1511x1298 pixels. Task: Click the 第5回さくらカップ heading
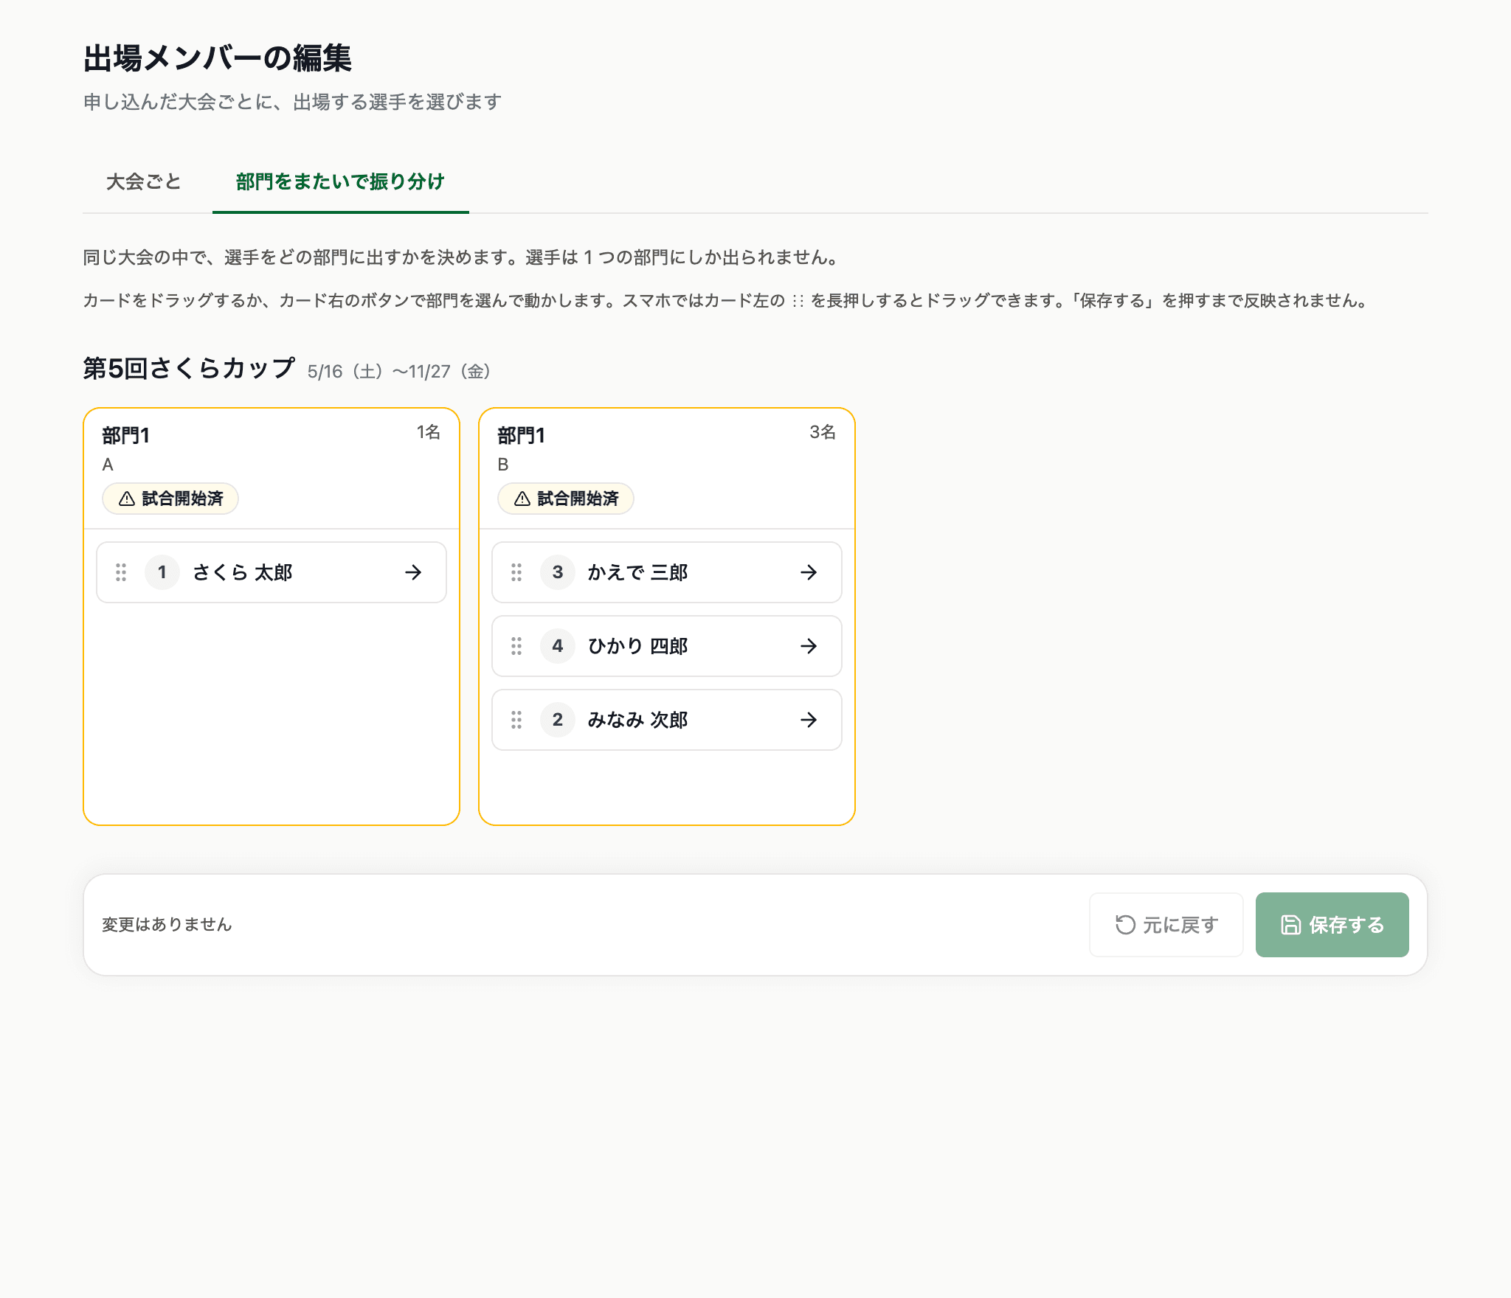pyautogui.click(x=189, y=368)
